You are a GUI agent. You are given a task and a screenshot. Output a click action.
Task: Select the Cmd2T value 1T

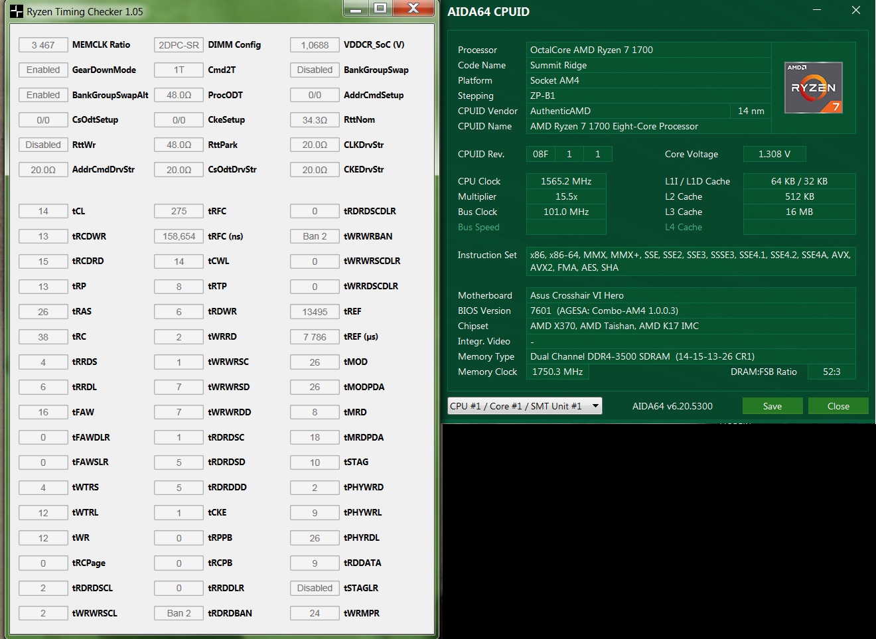click(x=179, y=70)
